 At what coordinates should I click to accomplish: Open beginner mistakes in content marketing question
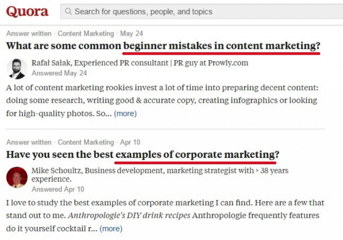[x=163, y=46]
